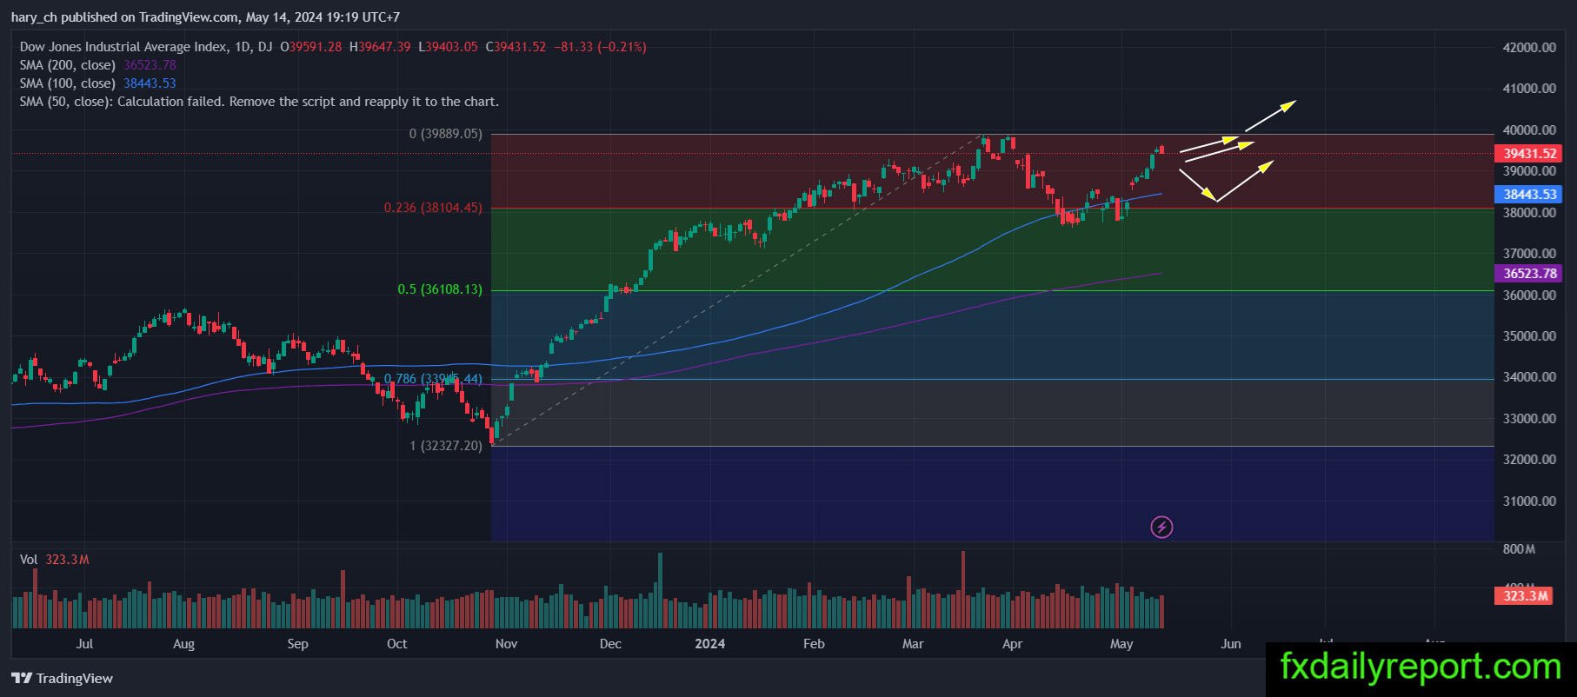Click the Feb label on time axis

(x=814, y=644)
